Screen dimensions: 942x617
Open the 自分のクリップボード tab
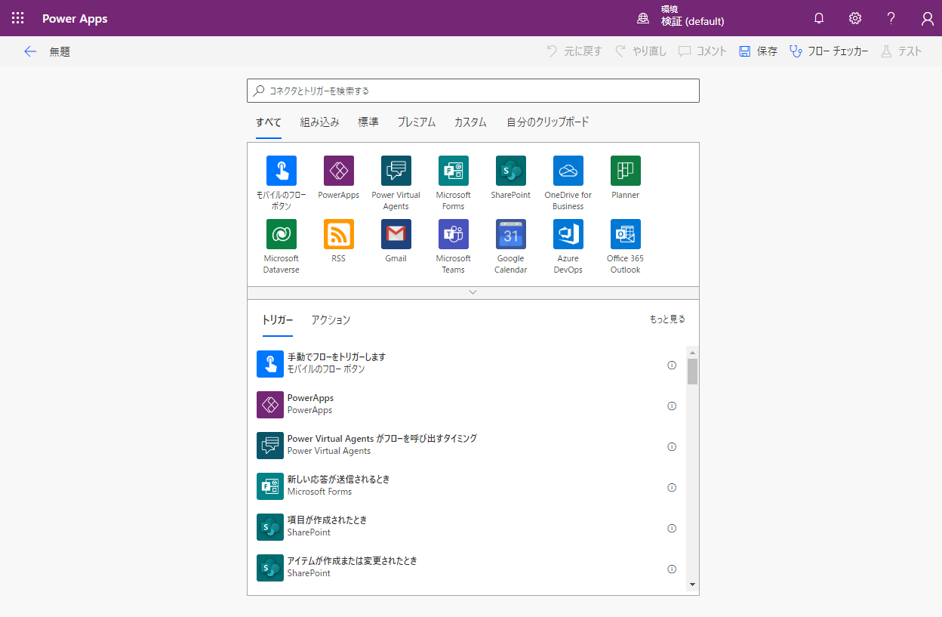click(548, 122)
